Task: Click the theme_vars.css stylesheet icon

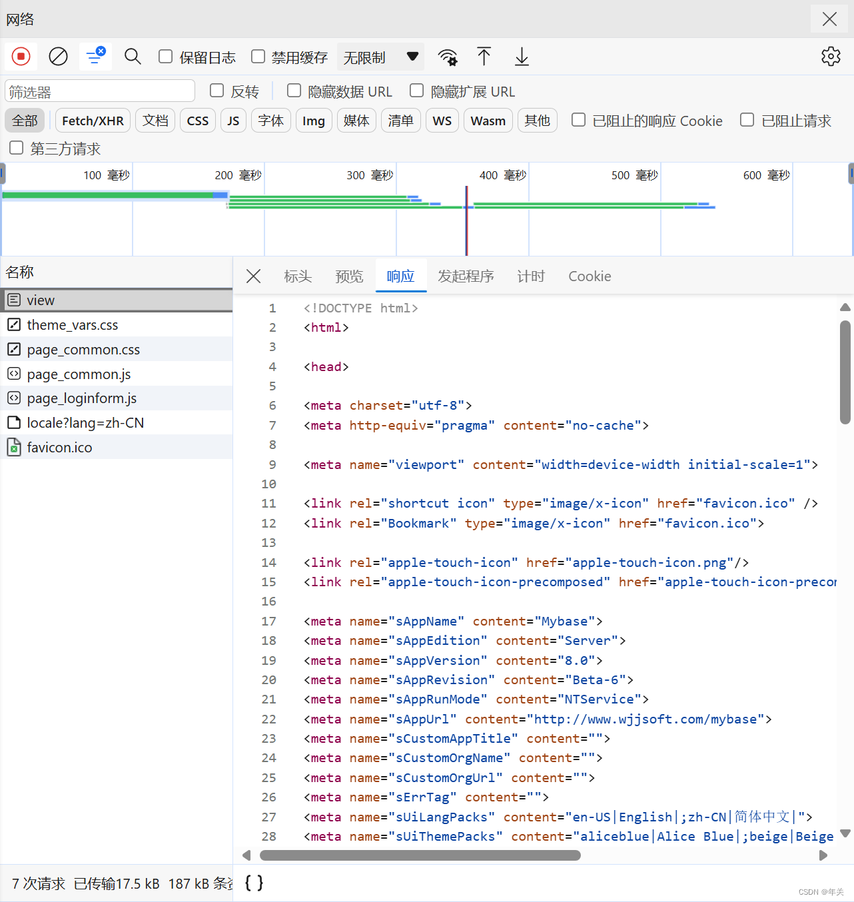Action: point(14,324)
